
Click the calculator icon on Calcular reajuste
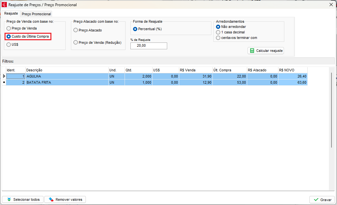coord(252,51)
